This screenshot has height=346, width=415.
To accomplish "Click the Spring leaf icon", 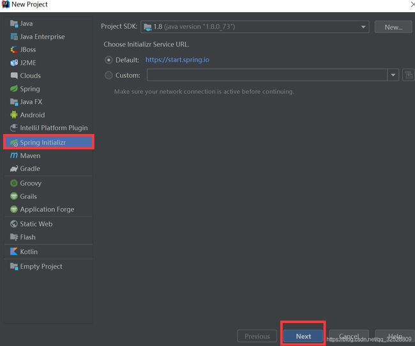I will (14, 89).
